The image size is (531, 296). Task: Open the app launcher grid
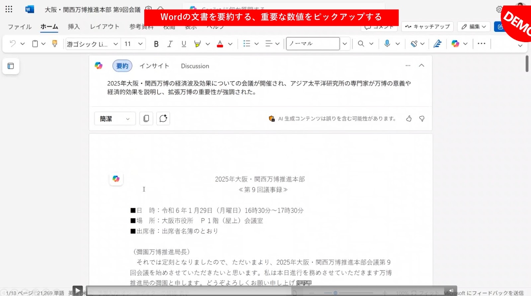click(9, 9)
